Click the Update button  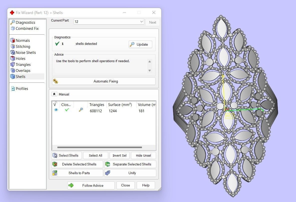click(x=140, y=44)
